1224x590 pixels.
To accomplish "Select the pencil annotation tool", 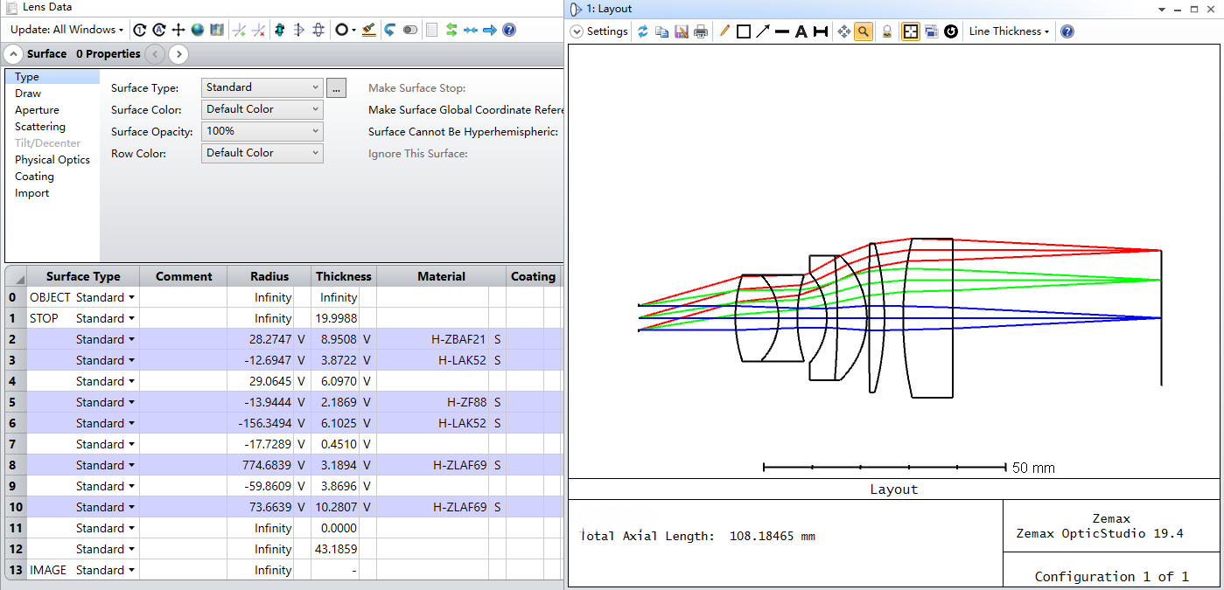I will 724,31.
